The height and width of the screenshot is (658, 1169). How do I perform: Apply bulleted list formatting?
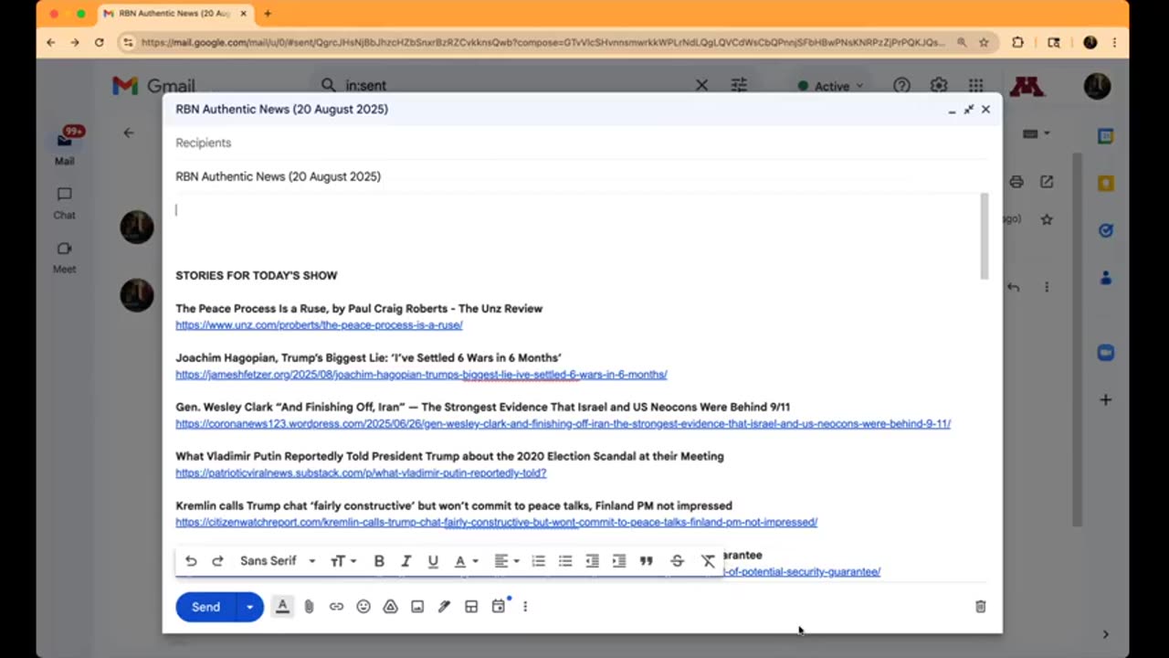pyautogui.click(x=565, y=561)
